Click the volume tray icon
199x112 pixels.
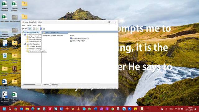pos(179,109)
